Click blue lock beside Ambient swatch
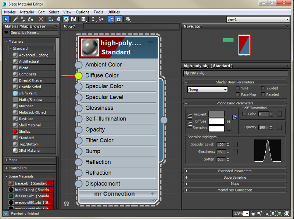 pyautogui.click(x=234, y=117)
